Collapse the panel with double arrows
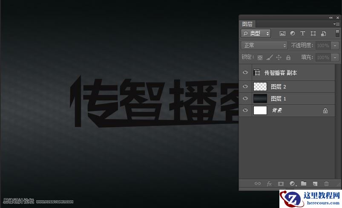Screen dimensions: 342x208 [x=331, y=17]
